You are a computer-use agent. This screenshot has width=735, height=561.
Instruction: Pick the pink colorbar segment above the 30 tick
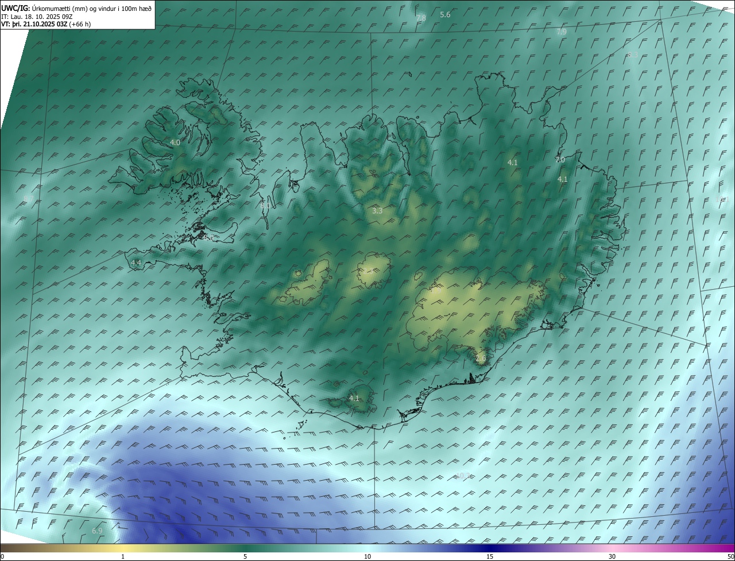tap(612, 548)
